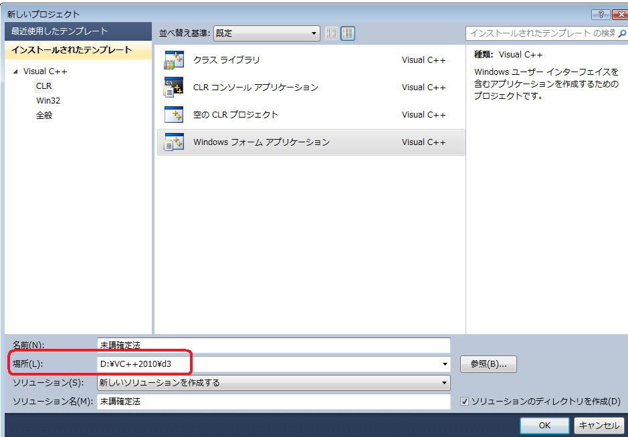Screen dimensions: 628x437
Task: Switch to medium icons list view
Action: pos(348,33)
